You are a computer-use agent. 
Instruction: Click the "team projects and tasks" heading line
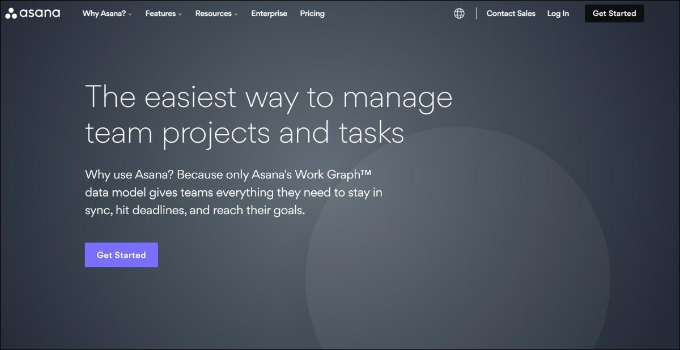tap(244, 134)
